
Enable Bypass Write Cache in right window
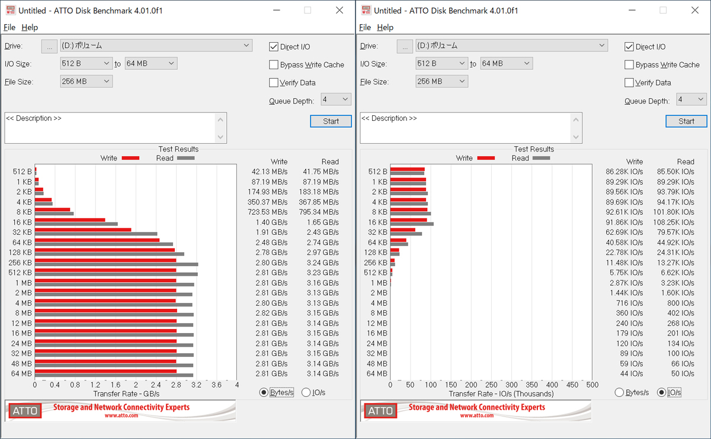(x=629, y=64)
